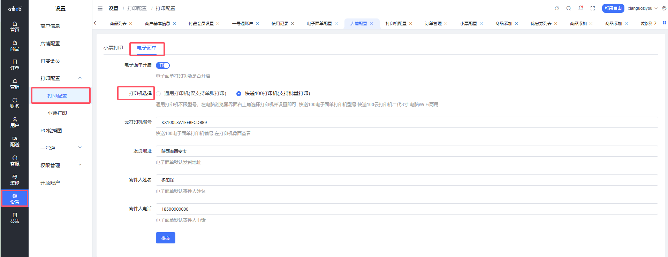Click the refresh icon in top bar

(x=557, y=8)
